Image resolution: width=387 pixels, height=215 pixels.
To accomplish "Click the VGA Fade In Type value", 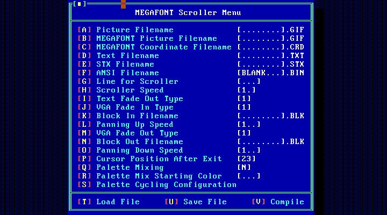I will 244,107.
